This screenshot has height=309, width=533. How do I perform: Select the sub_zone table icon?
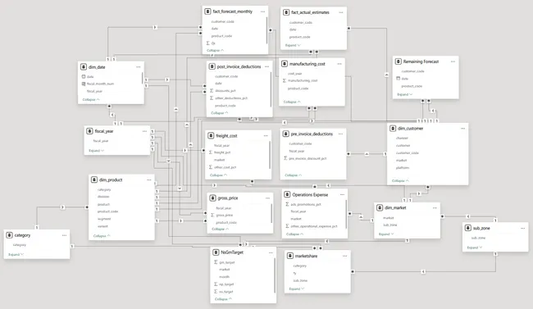[x=468, y=228]
